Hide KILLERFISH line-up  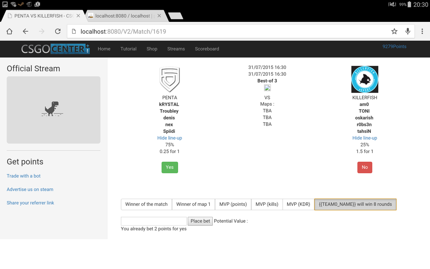click(365, 138)
